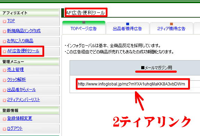This screenshot has width=200, height=136.
Task: Click ログアウト to sign out
Action: point(15,128)
